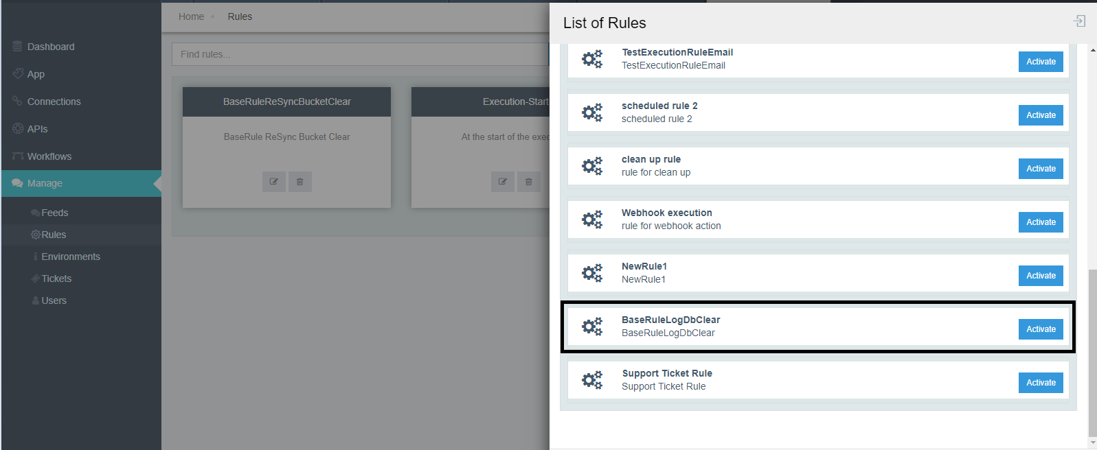1097x450 pixels.
Task: Go to APIs section
Action: tap(37, 129)
